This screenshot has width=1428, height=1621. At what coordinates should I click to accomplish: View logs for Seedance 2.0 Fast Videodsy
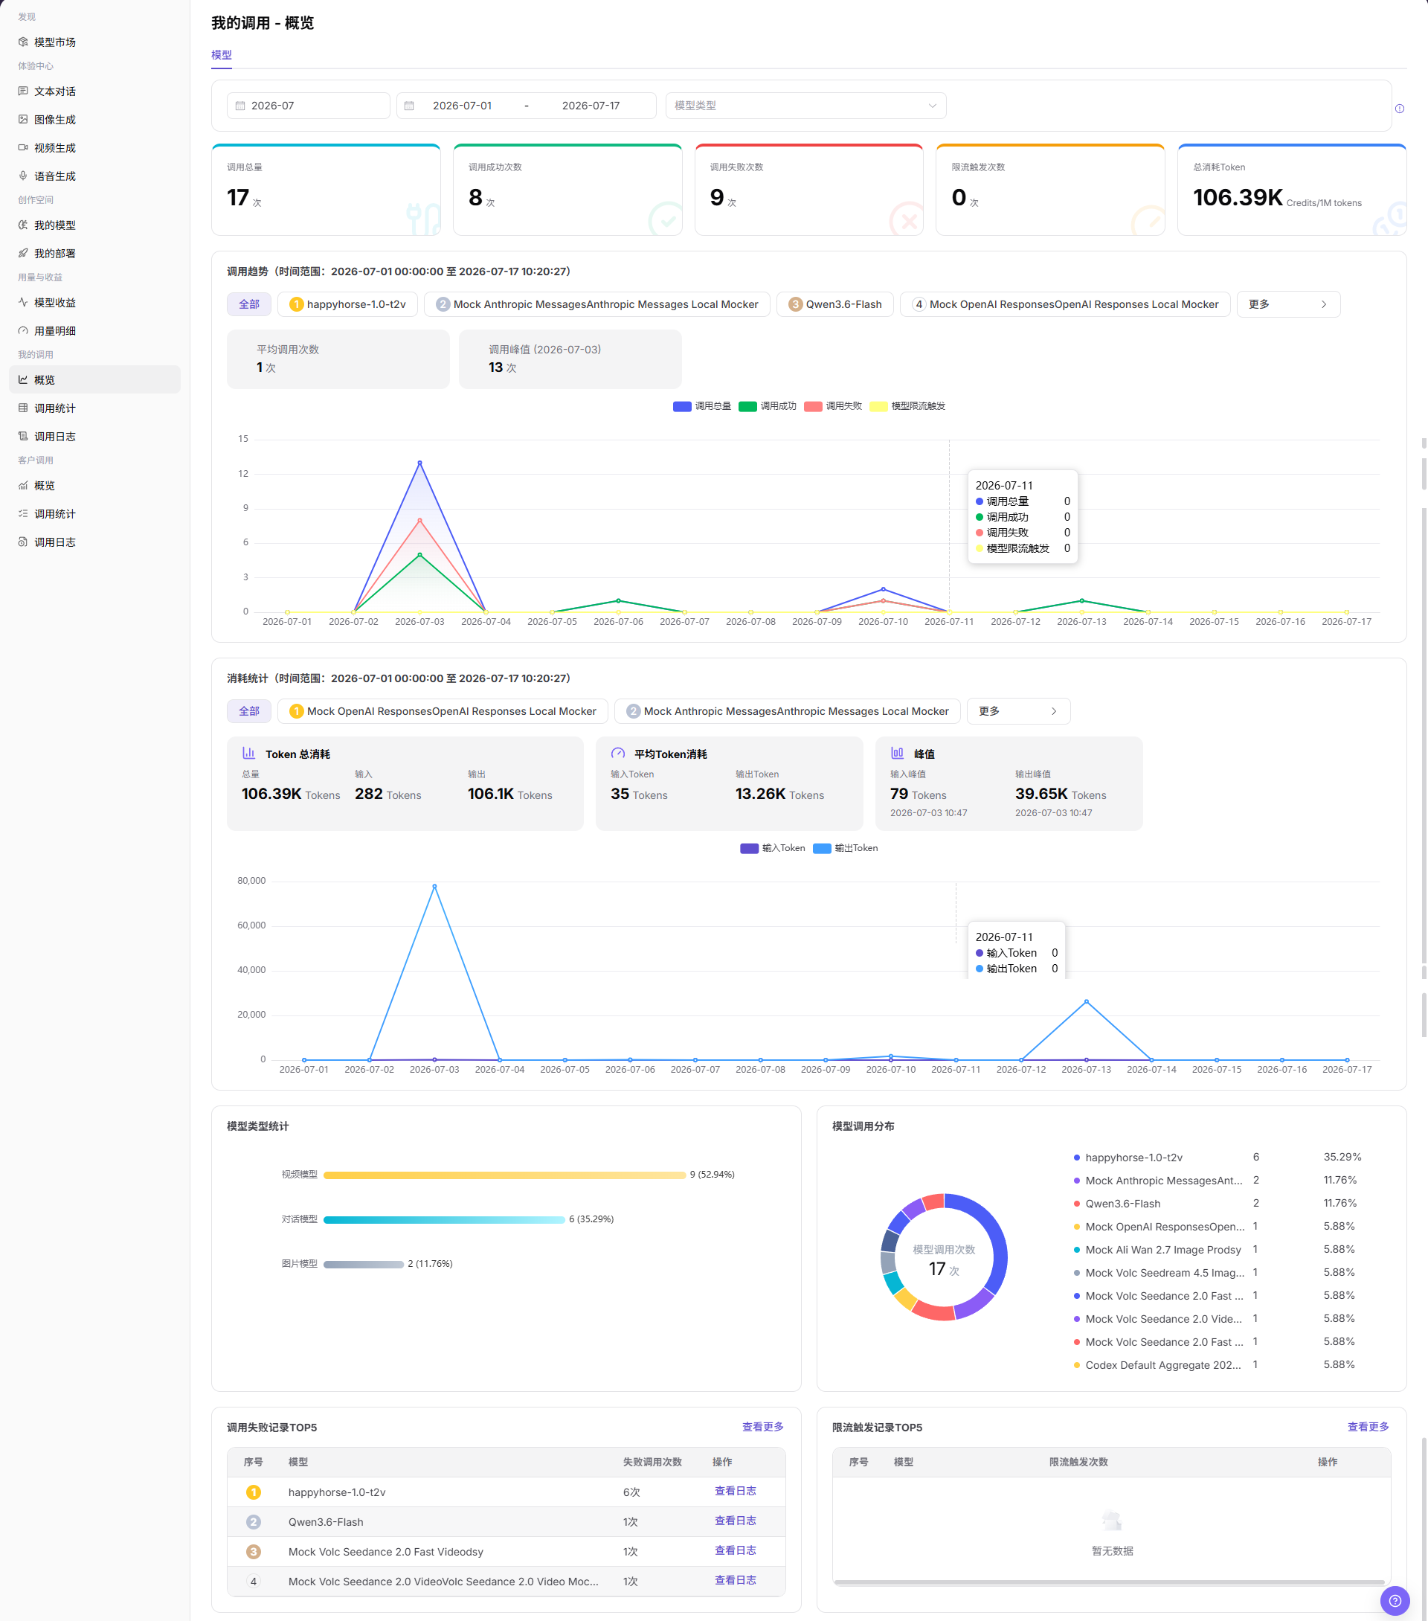(x=735, y=1550)
